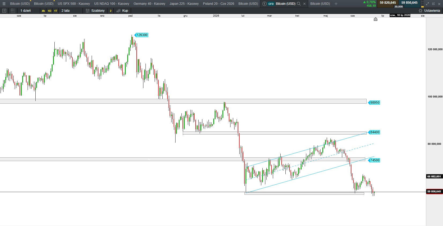Switch to US NDAQ 100 - Kasowy tab
Screen dimensions: 443x226
pos(112,4)
